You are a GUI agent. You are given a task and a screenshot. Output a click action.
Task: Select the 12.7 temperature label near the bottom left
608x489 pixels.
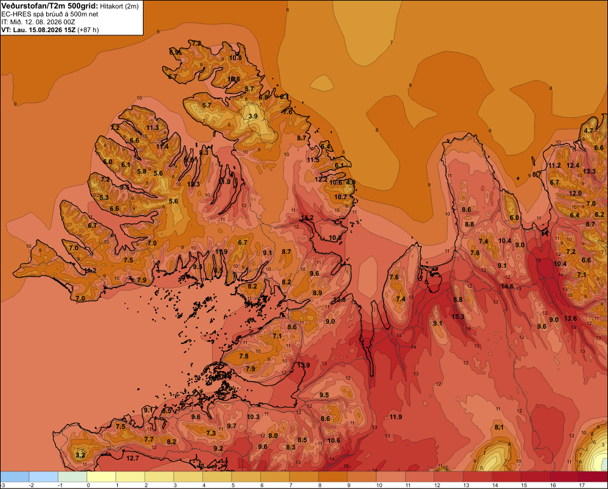pyautogui.click(x=133, y=458)
